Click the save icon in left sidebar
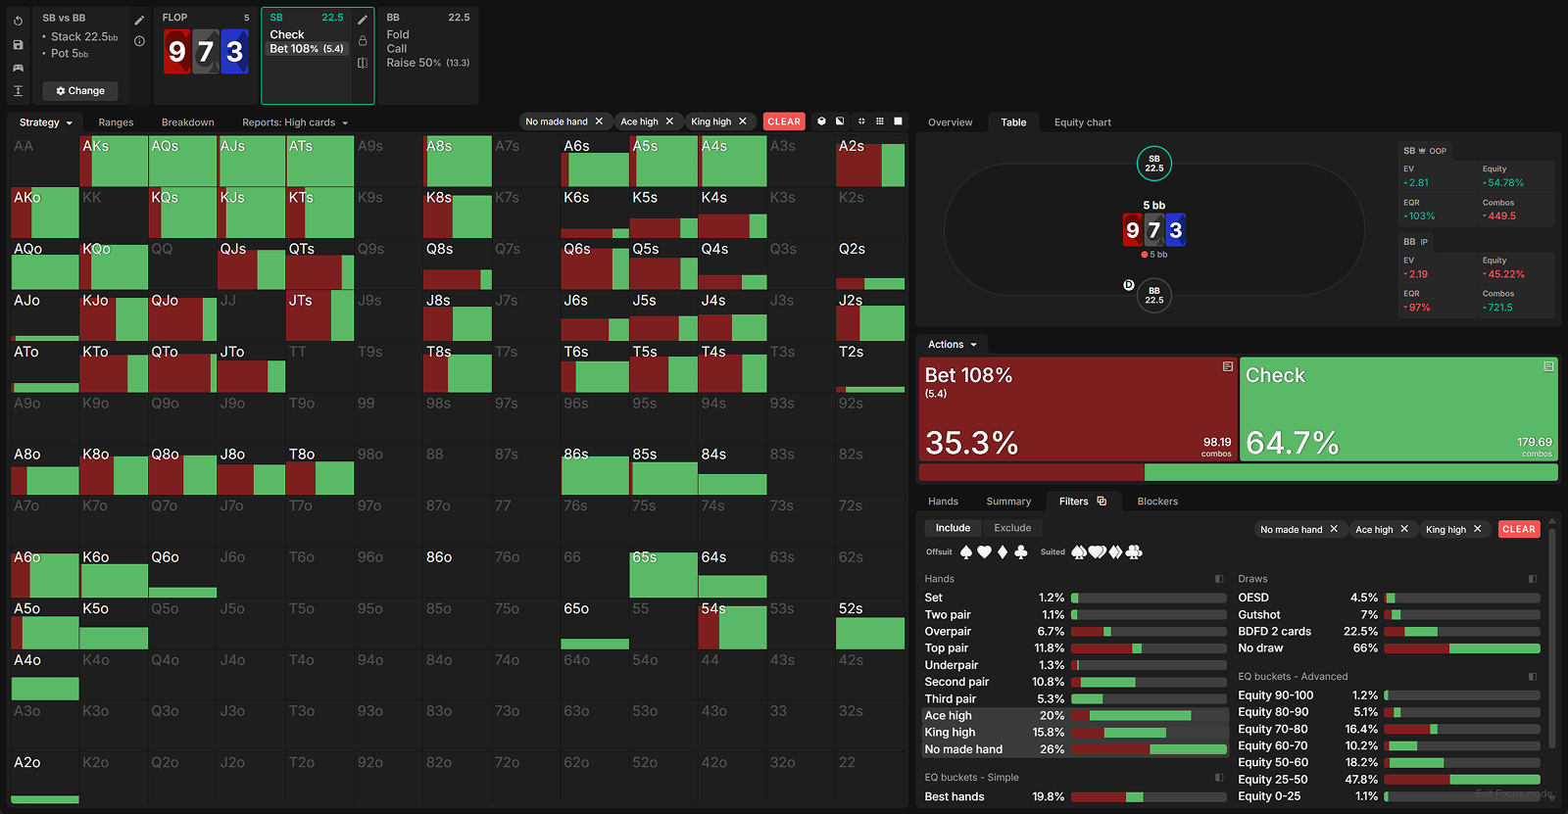Viewport: 1568px width, 814px height. (18, 44)
